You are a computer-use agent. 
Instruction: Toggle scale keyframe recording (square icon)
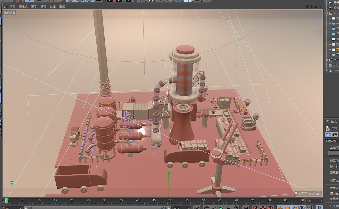[287, 208]
